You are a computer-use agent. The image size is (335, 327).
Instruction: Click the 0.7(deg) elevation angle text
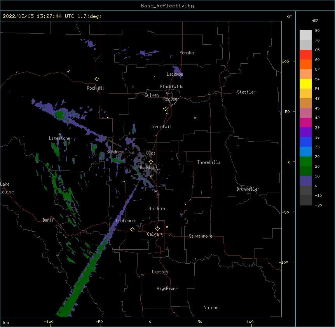89,16
